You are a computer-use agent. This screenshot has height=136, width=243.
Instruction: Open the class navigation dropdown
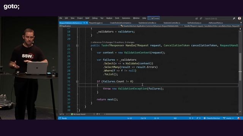click(150, 26)
